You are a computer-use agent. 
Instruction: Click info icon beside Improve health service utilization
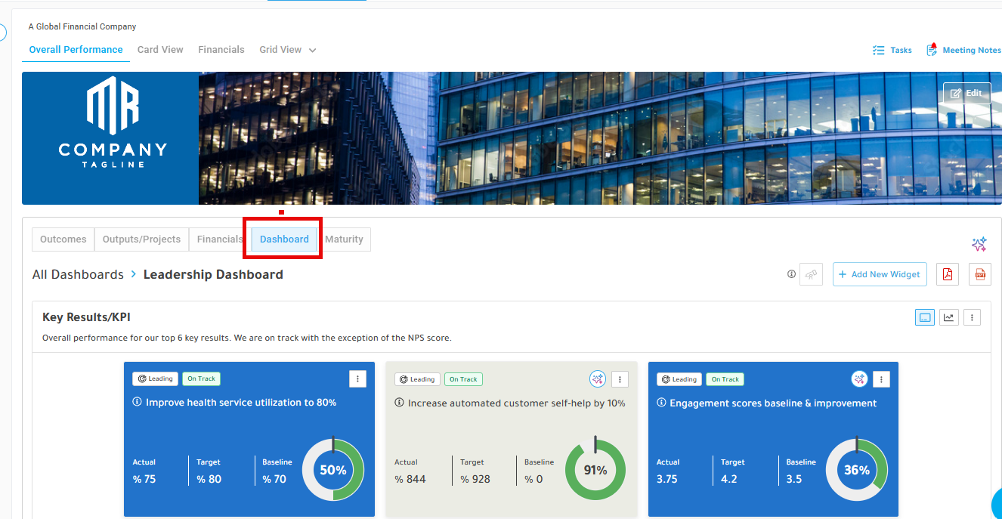137,403
